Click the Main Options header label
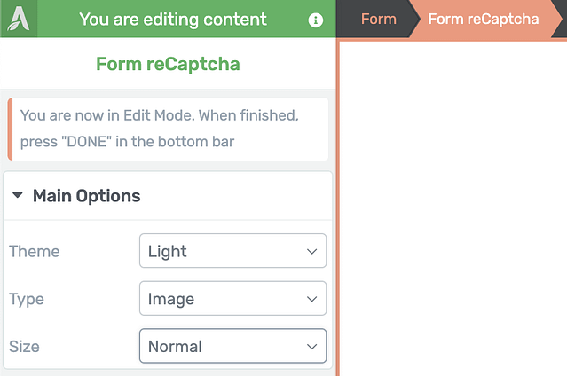 [86, 196]
